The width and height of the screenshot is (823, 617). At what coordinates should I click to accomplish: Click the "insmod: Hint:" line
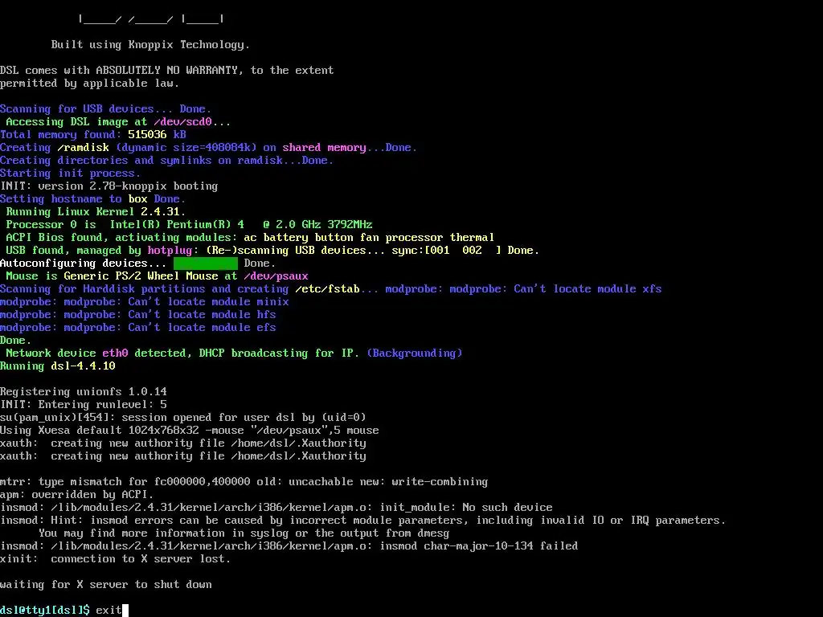[362, 521]
